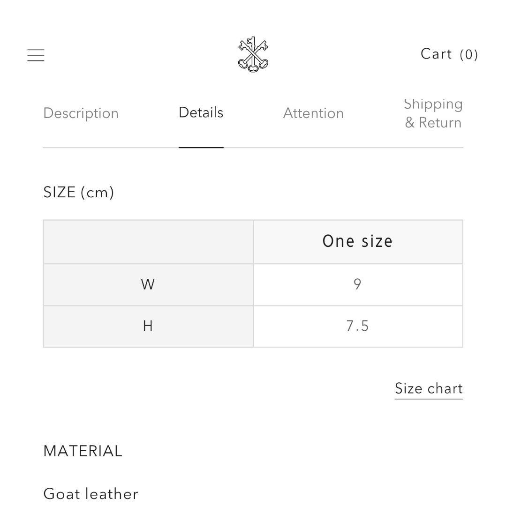This screenshot has height=506, width=506.
Task: Click the height value 7.5 cell
Action: pos(357,326)
